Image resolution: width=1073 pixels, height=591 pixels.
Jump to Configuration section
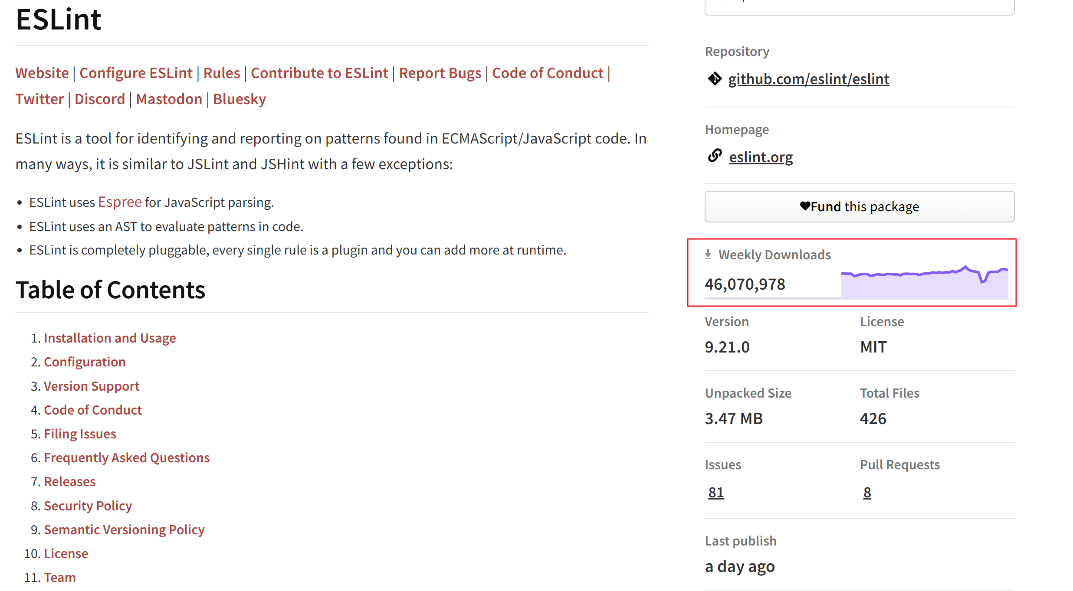point(85,362)
